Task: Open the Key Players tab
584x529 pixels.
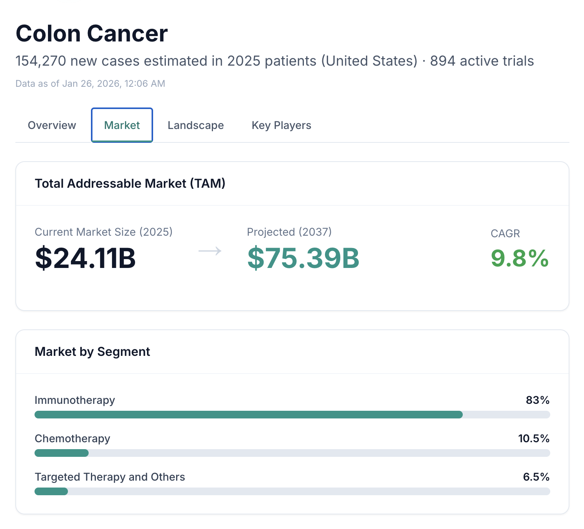Action: (x=281, y=125)
